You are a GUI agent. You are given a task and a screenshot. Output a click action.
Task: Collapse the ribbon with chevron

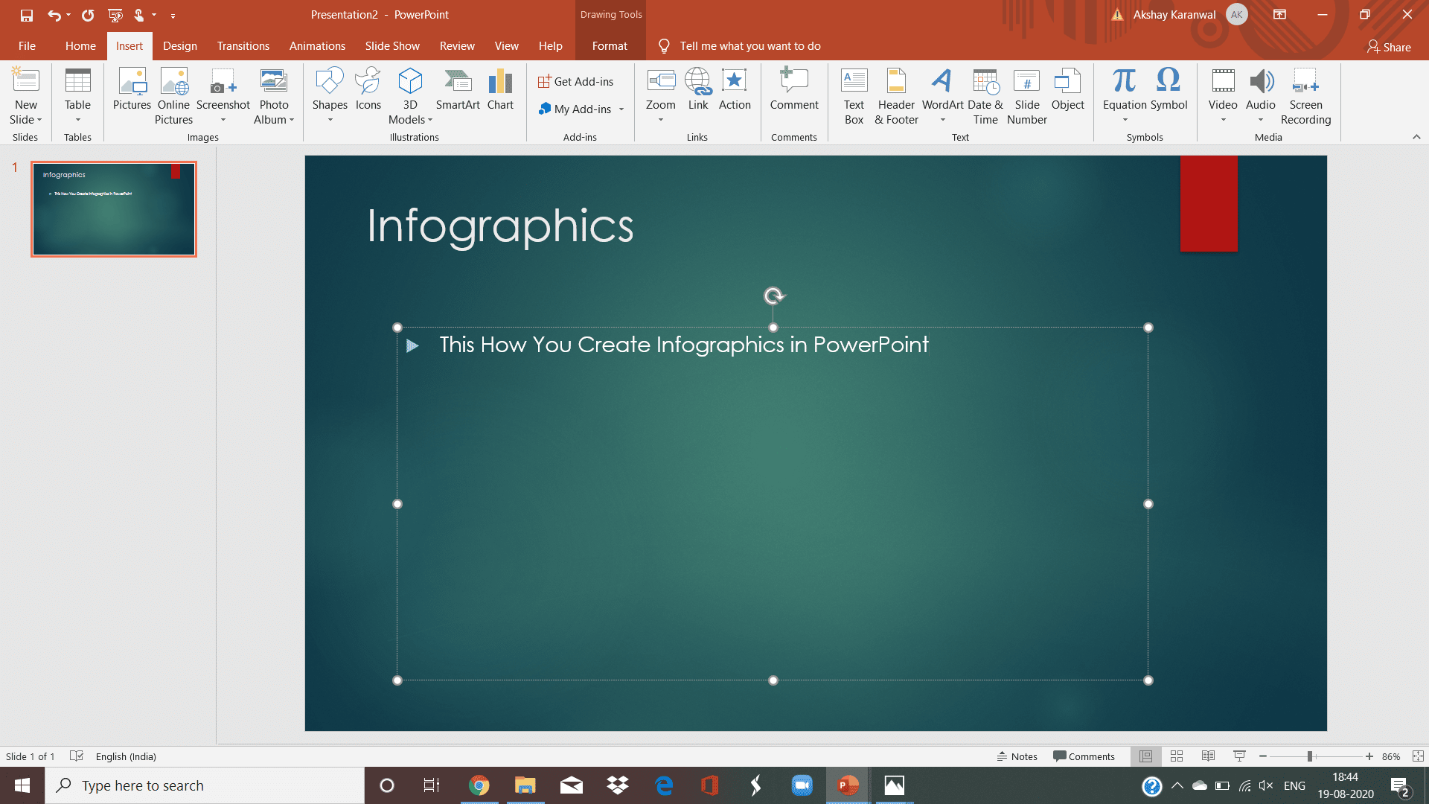[x=1416, y=137]
